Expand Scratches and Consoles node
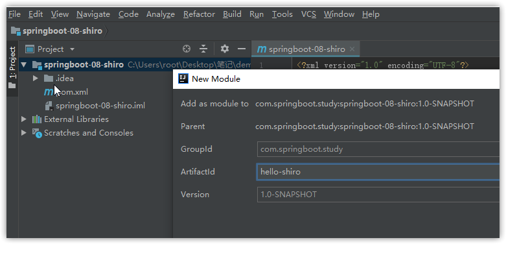 click(25, 133)
